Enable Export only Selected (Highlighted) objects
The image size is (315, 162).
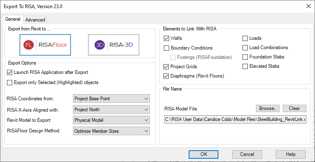tap(9, 82)
